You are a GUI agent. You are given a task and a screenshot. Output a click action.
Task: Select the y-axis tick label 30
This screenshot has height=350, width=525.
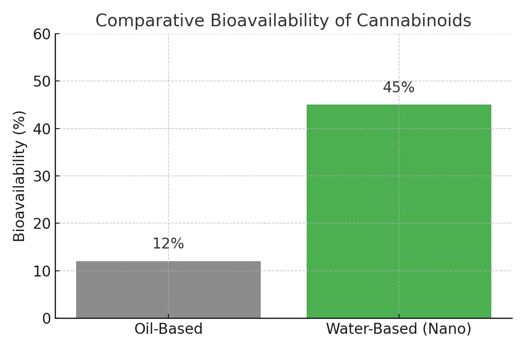42,176
